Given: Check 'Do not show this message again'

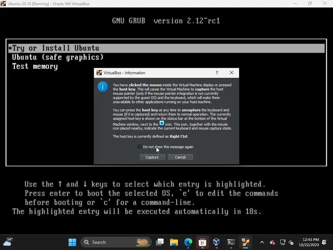Looking at the screenshot, I should coord(140,147).
